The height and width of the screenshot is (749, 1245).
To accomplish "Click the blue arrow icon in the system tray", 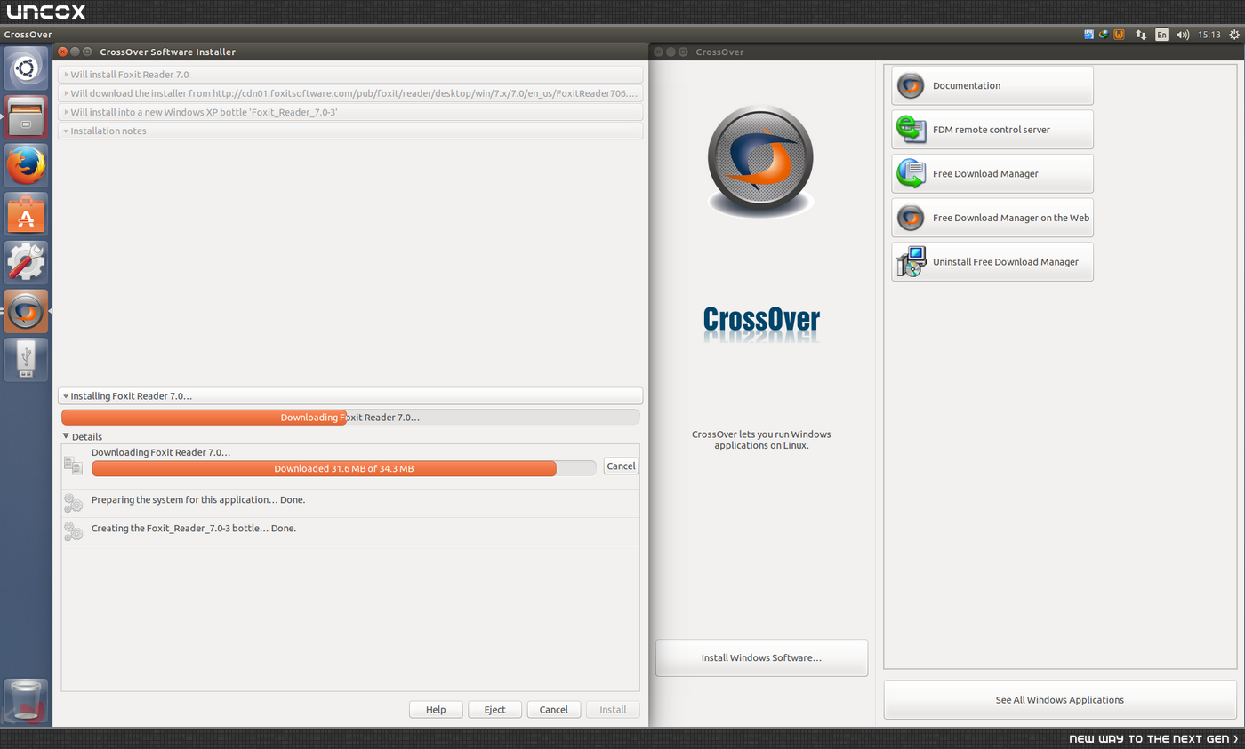I will (x=1089, y=35).
